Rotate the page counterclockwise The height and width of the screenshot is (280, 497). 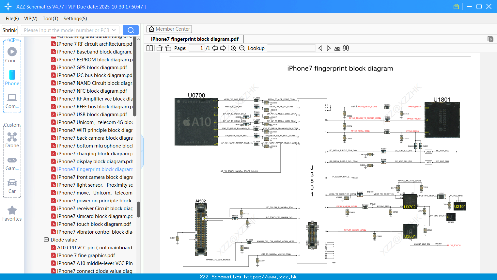click(x=159, y=48)
